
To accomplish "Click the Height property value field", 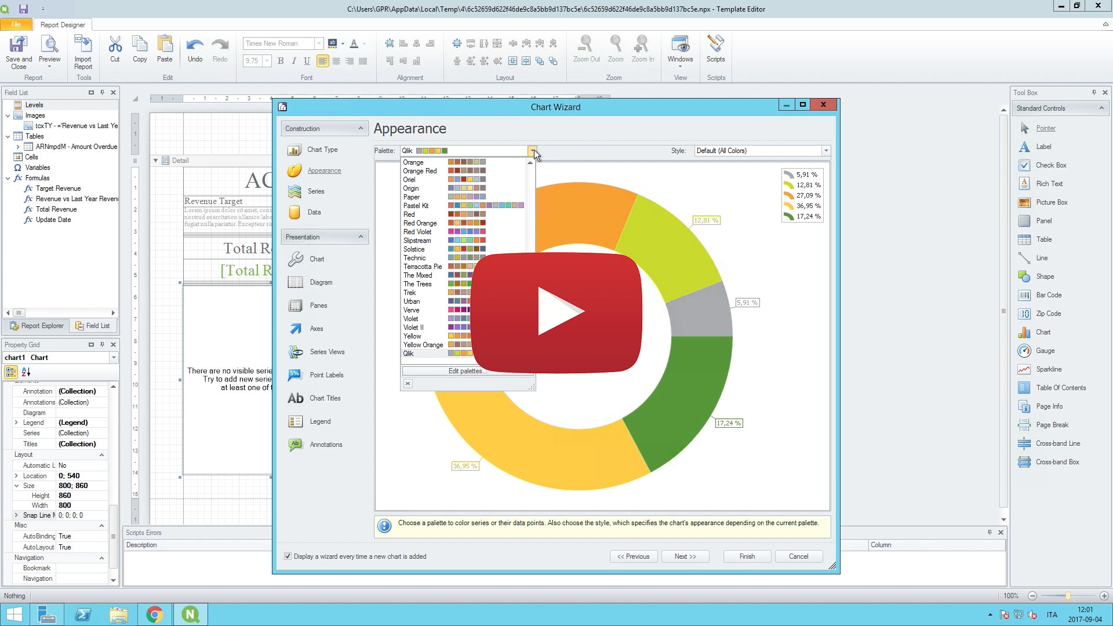I will click(x=82, y=496).
